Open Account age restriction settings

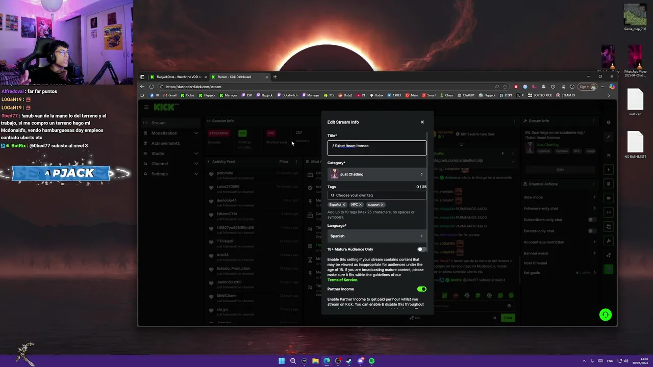tap(560, 242)
